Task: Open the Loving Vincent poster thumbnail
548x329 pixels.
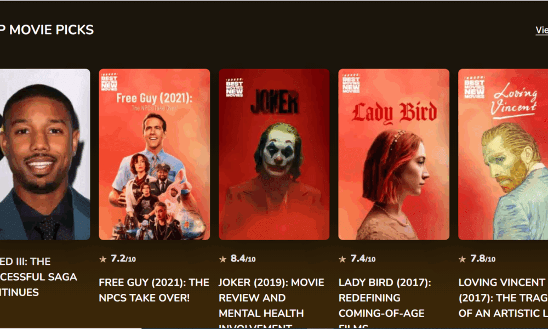Action: point(503,154)
